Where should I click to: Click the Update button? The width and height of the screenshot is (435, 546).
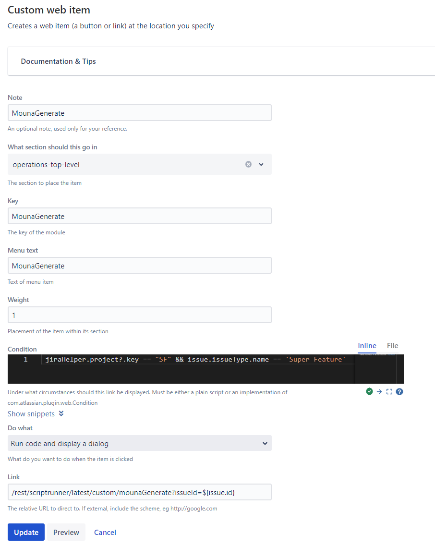[26, 532]
